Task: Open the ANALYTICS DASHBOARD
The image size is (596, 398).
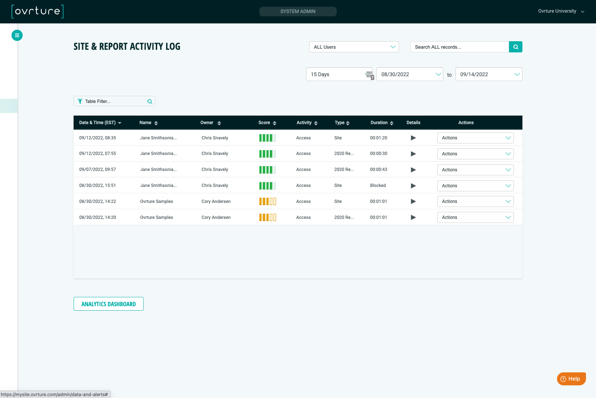Action: [108, 304]
